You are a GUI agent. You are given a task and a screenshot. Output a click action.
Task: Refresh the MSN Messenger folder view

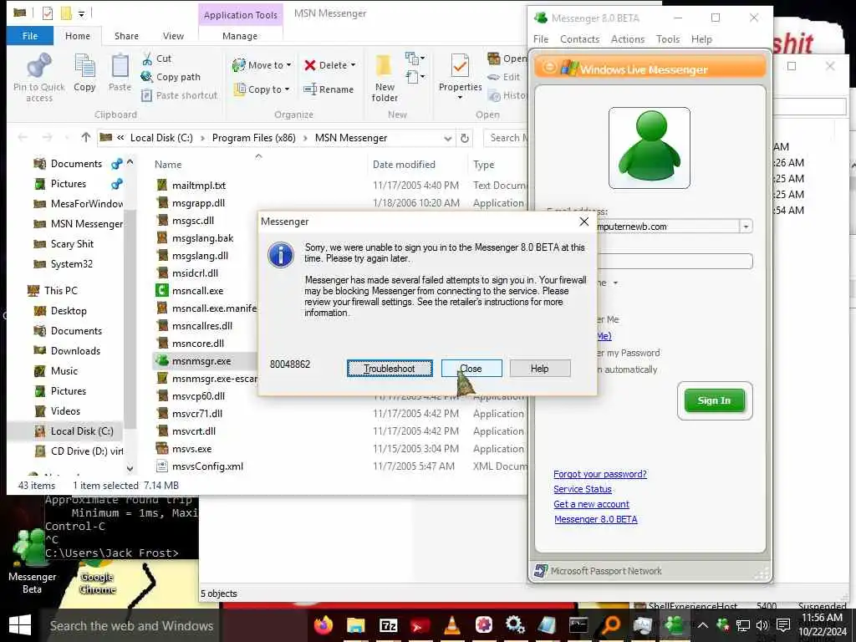tap(465, 138)
